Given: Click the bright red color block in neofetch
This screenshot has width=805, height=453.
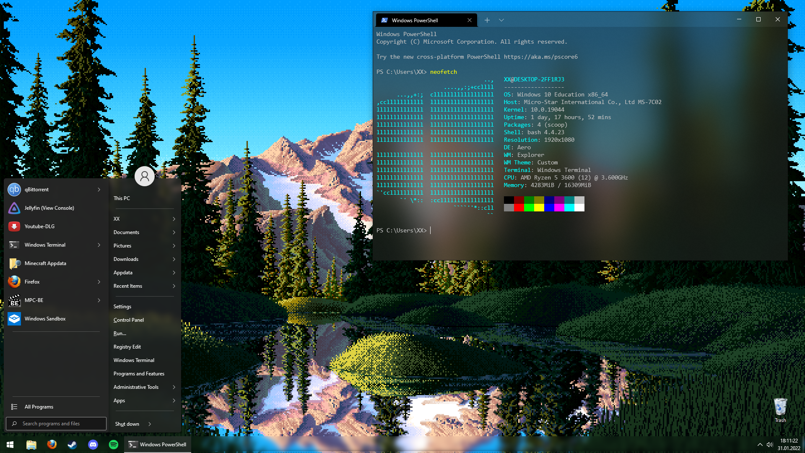Looking at the screenshot, I should [x=519, y=208].
